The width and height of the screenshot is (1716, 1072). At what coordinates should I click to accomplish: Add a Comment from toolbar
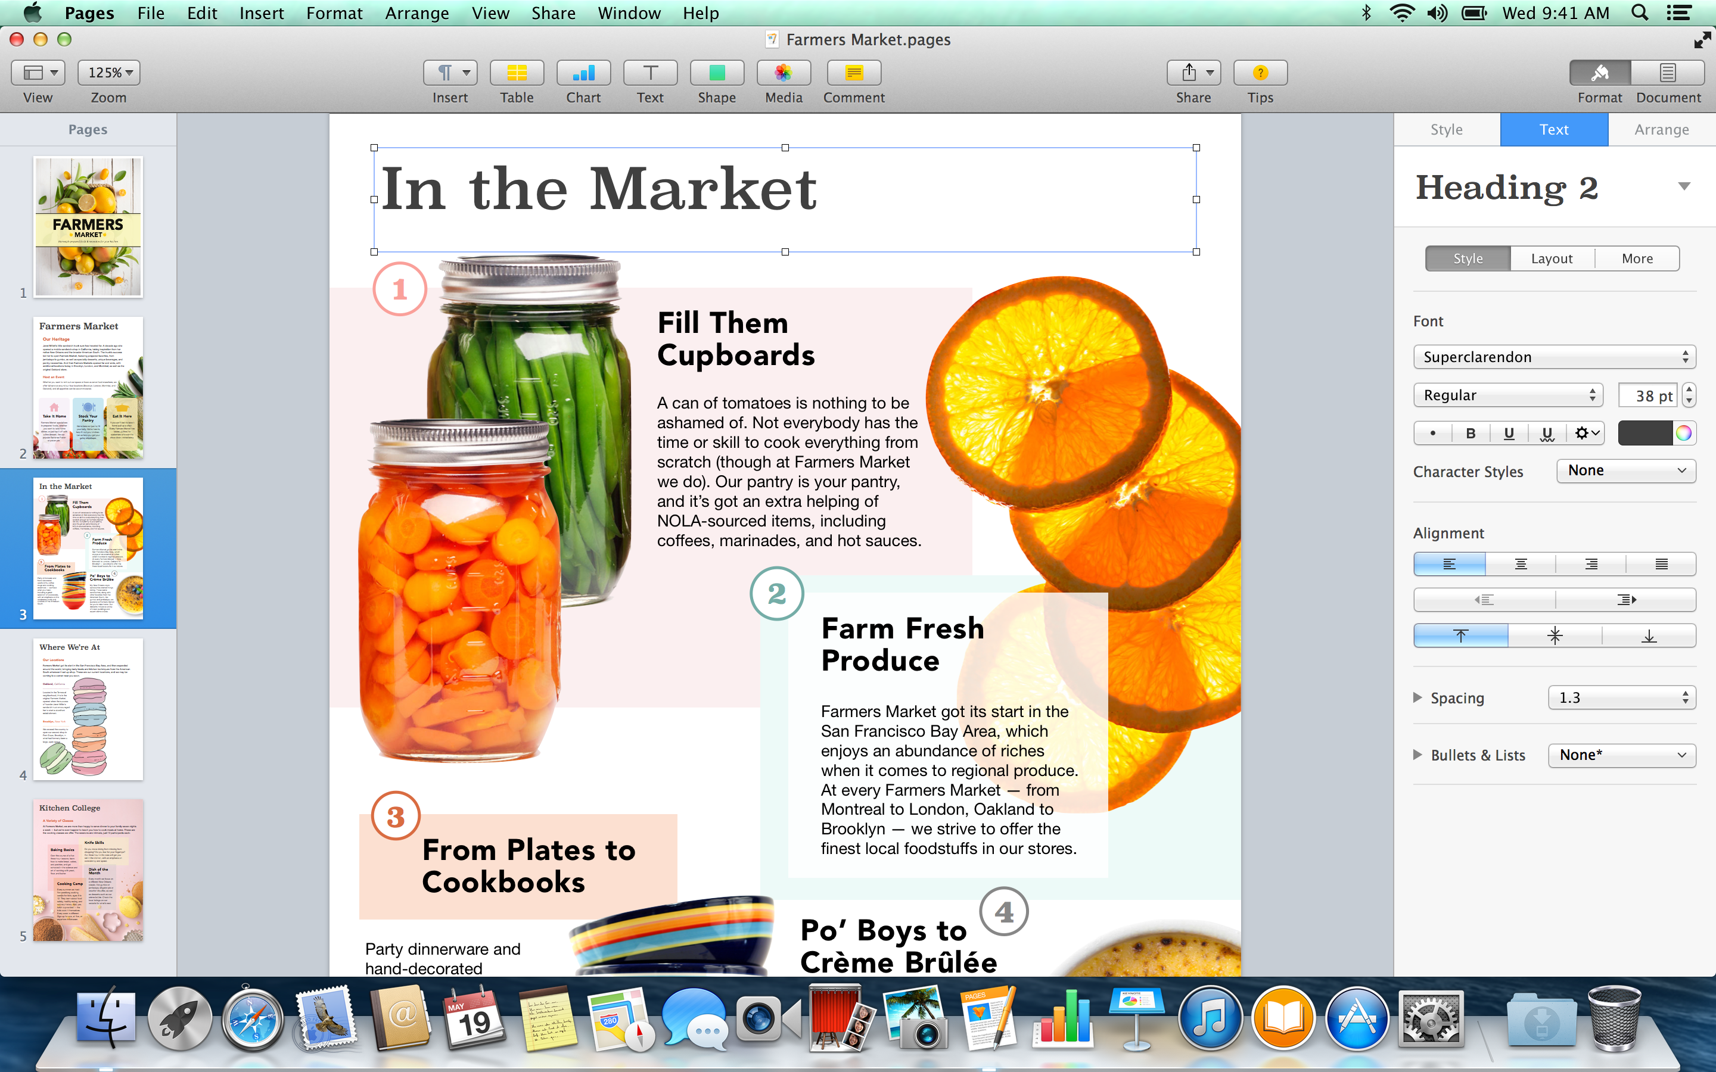click(x=854, y=72)
